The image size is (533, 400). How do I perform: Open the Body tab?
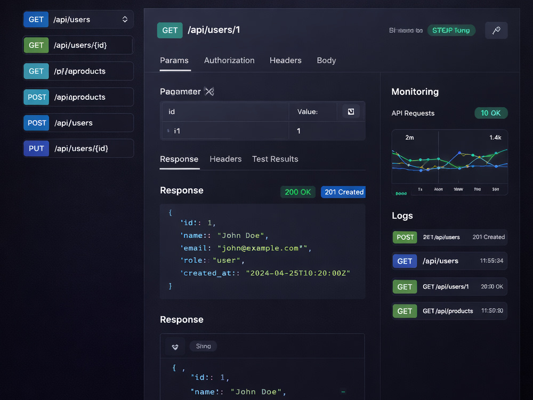coord(326,61)
